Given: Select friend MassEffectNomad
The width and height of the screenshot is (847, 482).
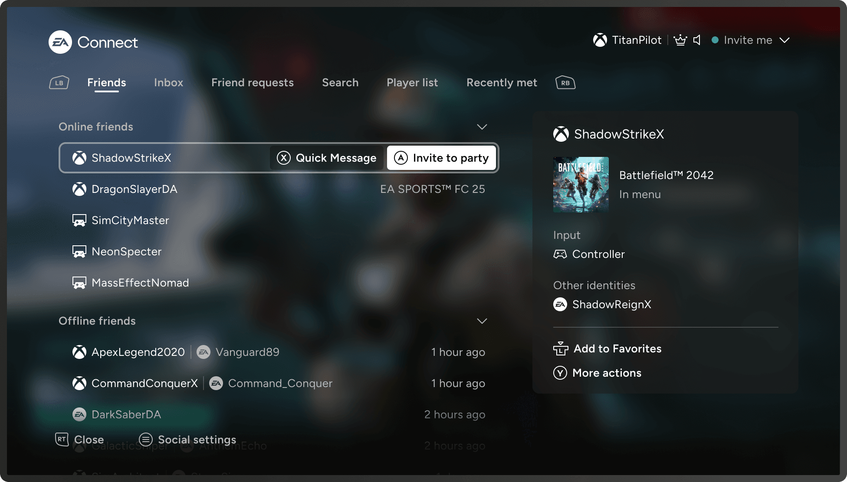Looking at the screenshot, I should (x=279, y=283).
